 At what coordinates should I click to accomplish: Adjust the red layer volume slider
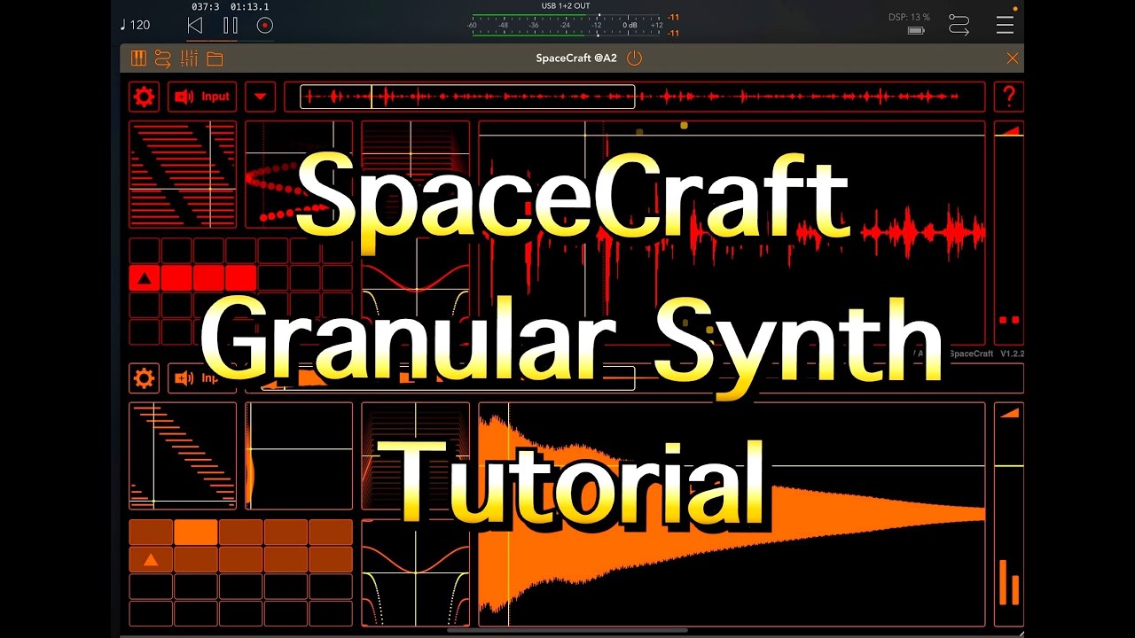1009,233
